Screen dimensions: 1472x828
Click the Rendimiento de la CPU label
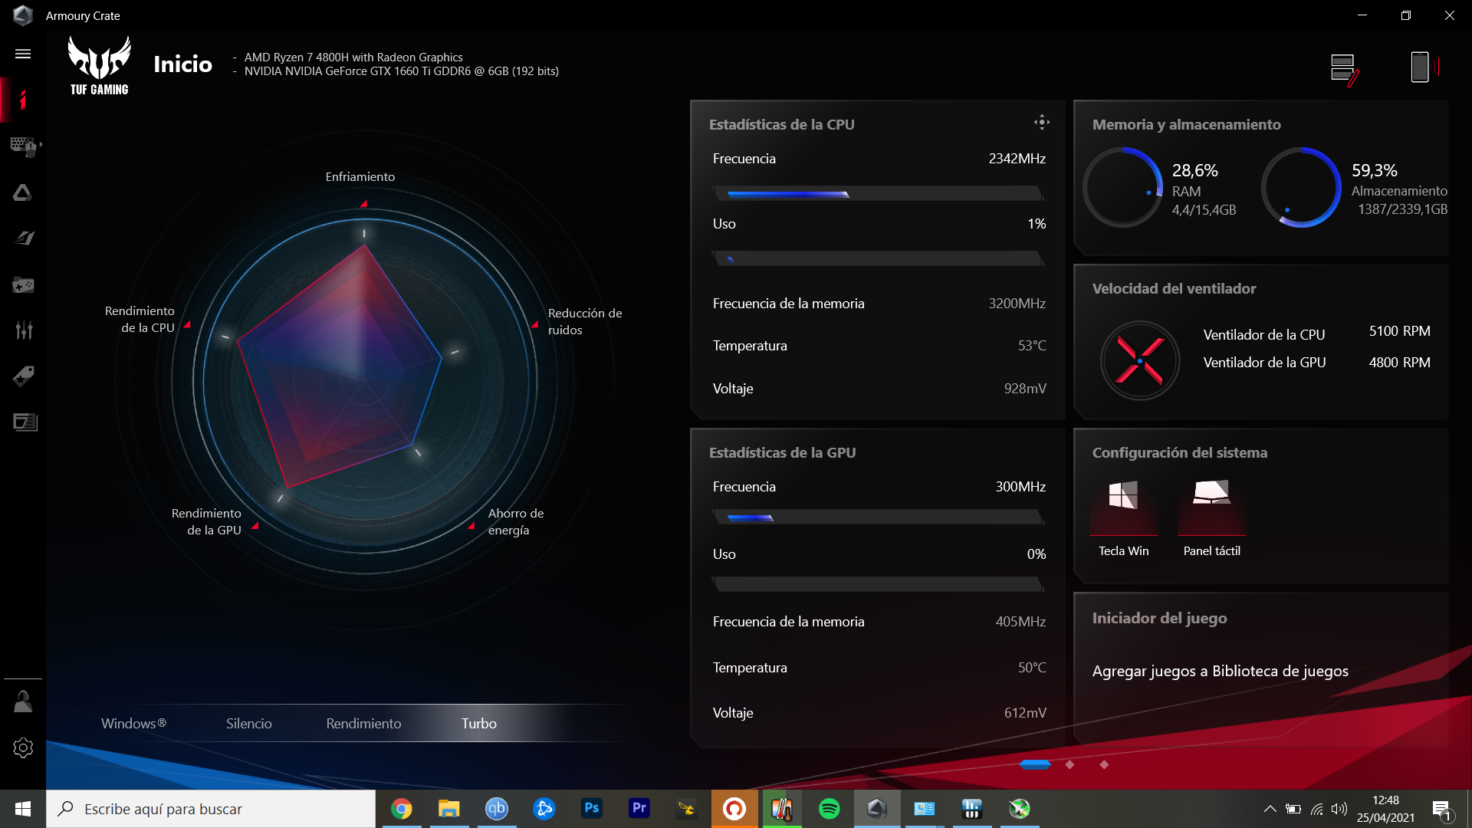tap(140, 319)
